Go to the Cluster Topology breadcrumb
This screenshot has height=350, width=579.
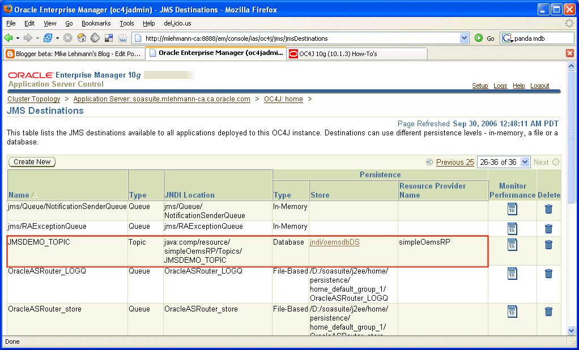[34, 99]
